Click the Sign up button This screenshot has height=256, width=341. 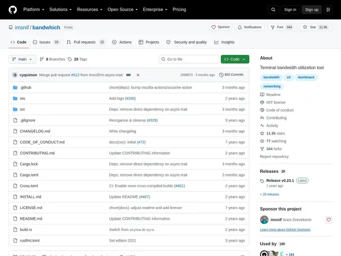[311, 10]
